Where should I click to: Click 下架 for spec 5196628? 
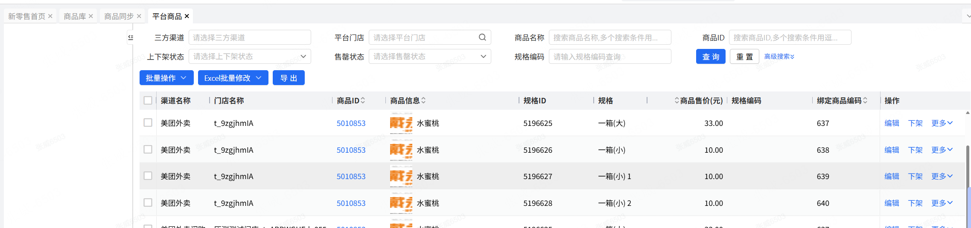click(915, 203)
